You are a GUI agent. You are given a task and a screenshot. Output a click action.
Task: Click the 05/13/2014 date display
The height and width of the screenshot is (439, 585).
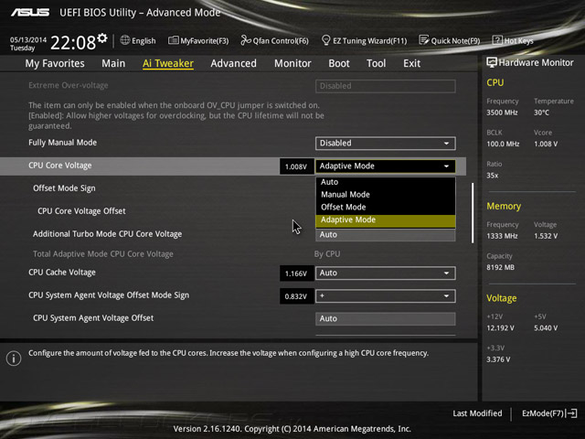coord(28,39)
